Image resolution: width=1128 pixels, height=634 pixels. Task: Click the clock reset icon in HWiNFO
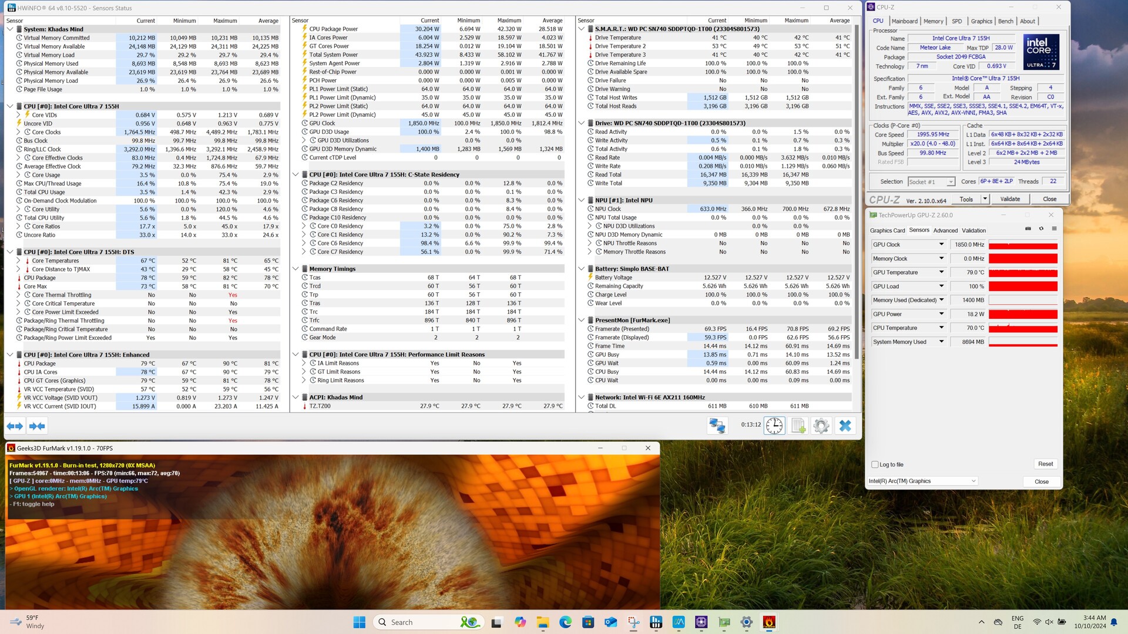coord(774,426)
